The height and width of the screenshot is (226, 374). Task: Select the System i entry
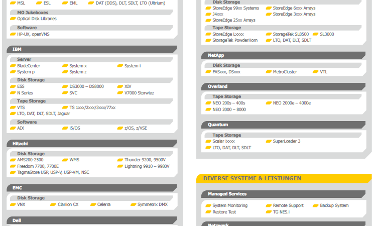click(133, 66)
